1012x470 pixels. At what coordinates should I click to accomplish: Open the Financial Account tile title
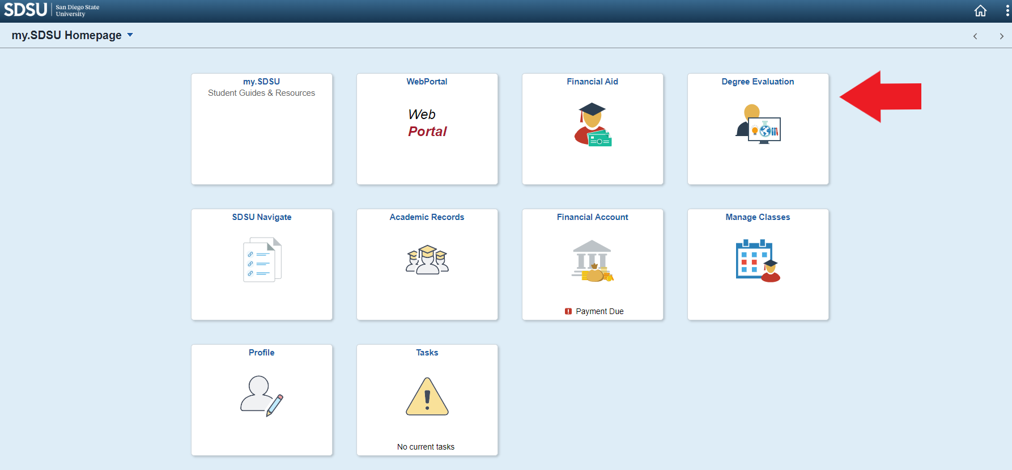pyautogui.click(x=593, y=217)
